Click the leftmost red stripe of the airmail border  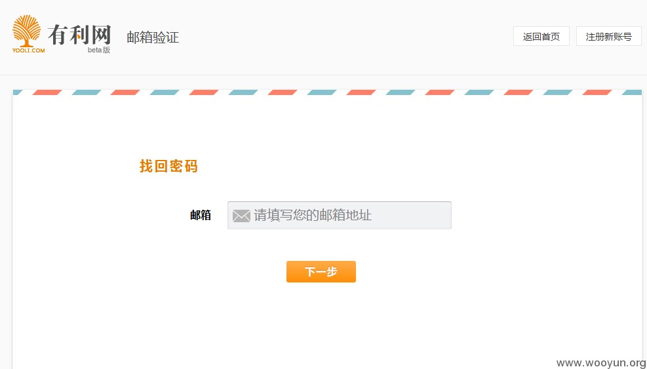coord(47,92)
